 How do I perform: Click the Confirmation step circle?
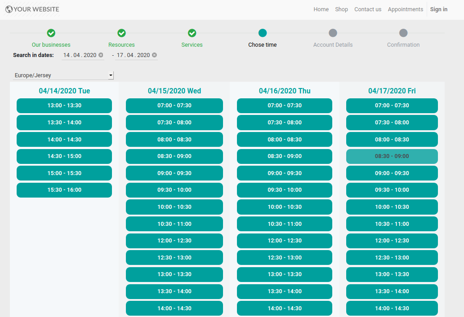pos(403,33)
